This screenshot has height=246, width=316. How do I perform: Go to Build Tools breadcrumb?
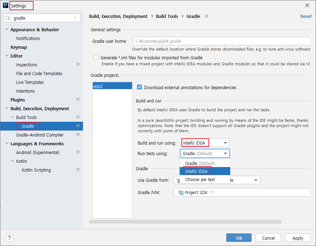[x=167, y=16]
